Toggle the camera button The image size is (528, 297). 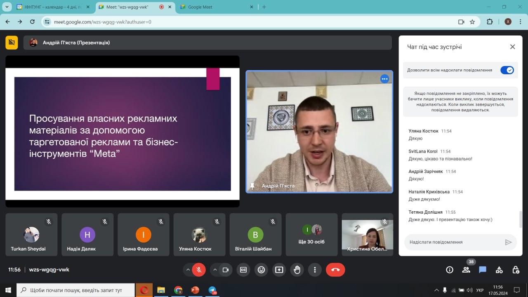coord(225,270)
